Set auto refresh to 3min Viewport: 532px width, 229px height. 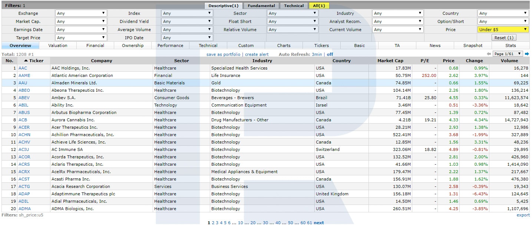[x=317, y=54]
